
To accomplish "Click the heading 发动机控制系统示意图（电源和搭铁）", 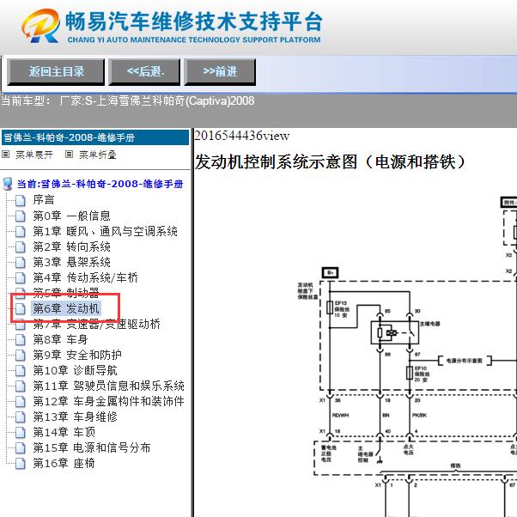I will click(x=331, y=162).
